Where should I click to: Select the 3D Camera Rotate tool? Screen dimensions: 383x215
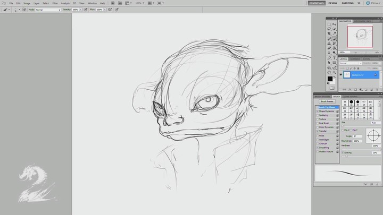click(335, 68)
